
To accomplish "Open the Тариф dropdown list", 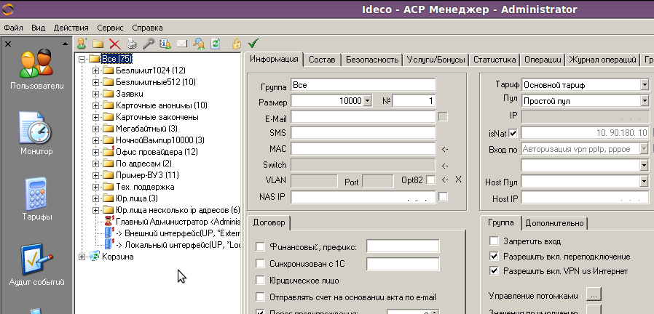I will pos(645,85).
